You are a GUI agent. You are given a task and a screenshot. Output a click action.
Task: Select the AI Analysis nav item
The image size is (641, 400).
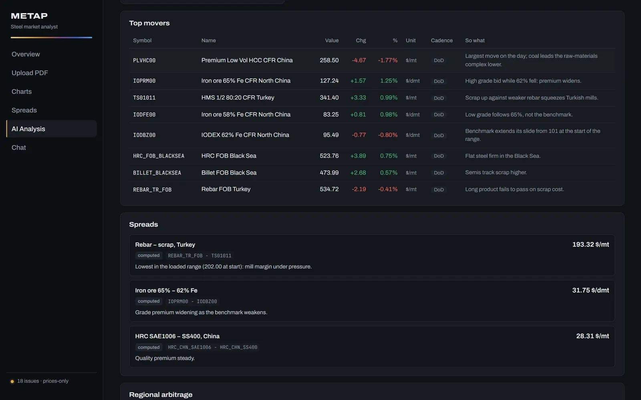pyautogui.click(x=51, y=129)
